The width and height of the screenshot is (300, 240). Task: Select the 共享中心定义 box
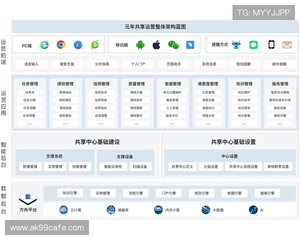(x=182, y=166)
